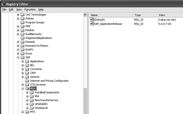Sort by the Type column header

pos(145,15)
